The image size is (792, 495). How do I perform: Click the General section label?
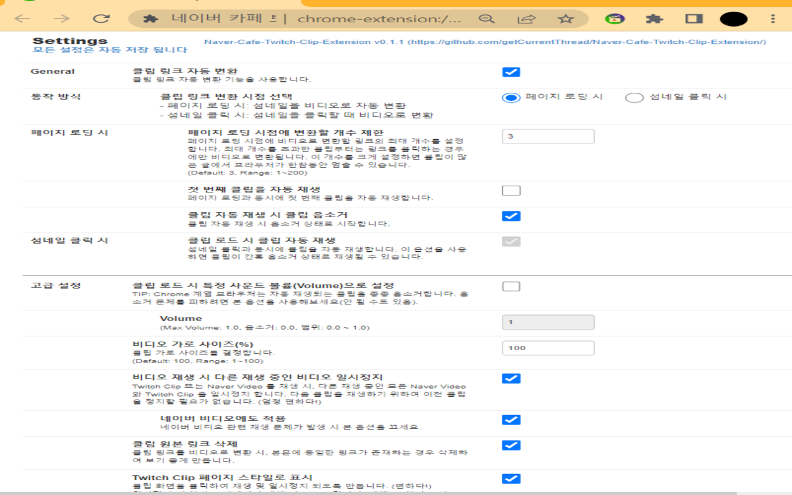pos(53,71)
